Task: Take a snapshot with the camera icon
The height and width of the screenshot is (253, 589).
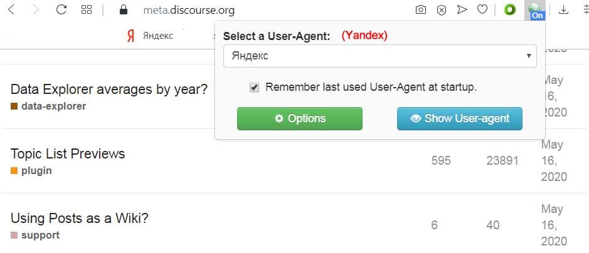Action: (421, 10)
